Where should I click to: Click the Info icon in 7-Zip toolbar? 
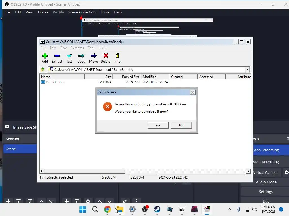117,55
